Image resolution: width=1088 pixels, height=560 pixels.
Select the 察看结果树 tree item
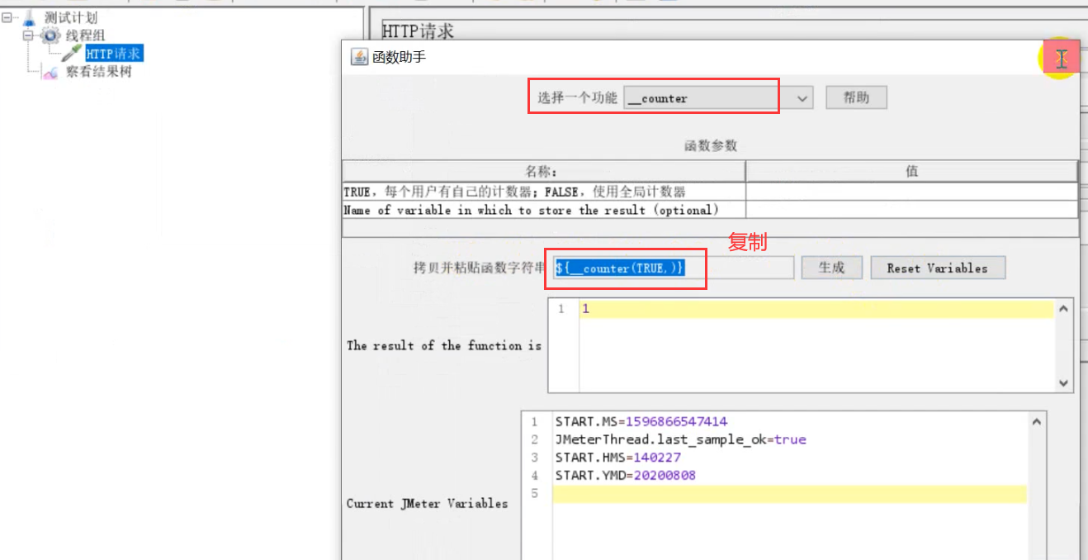pos(98,72)
